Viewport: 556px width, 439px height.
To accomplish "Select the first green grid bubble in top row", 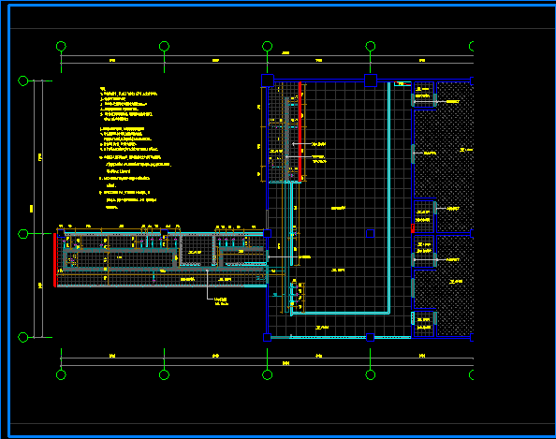I will [x=61, y=46].
